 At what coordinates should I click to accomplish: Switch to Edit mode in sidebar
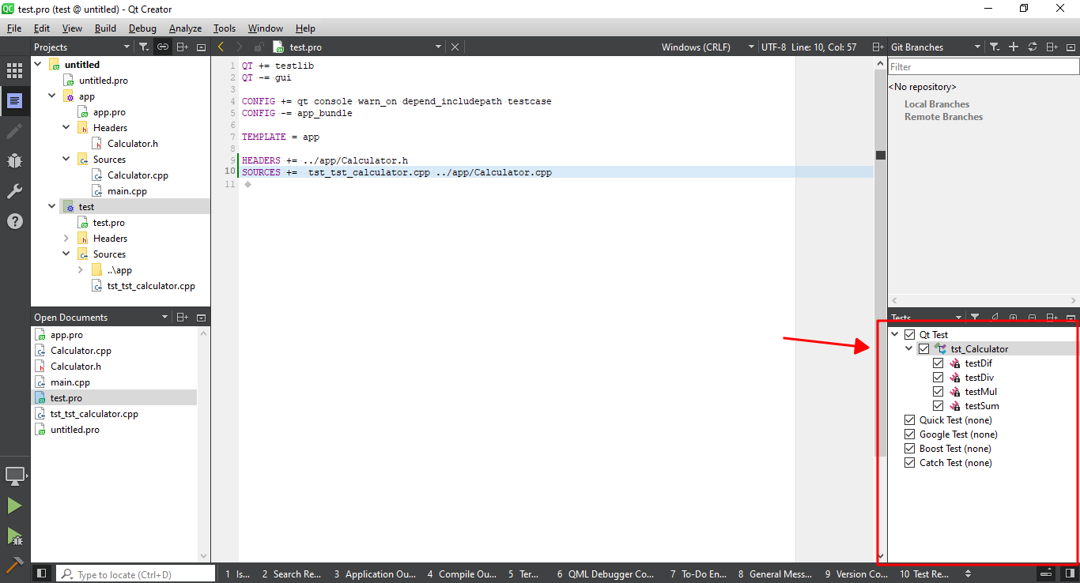(x=14, y=100)
